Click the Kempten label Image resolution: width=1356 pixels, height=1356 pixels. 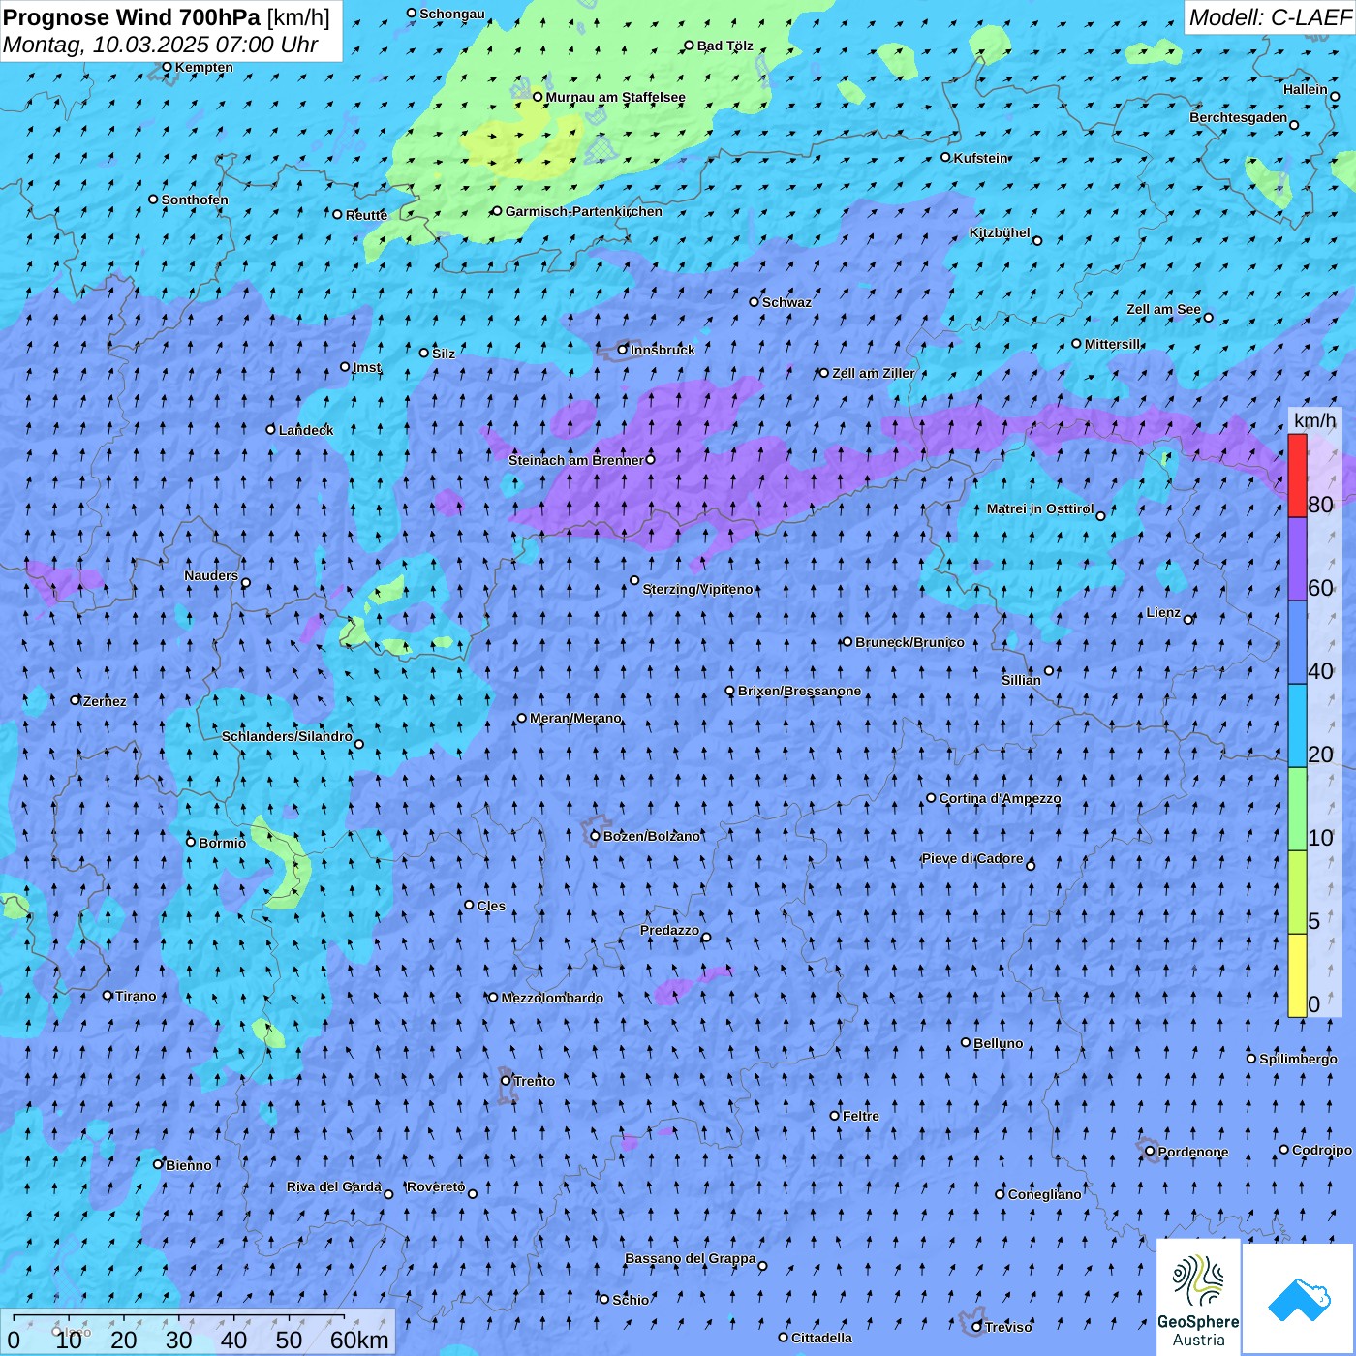coord(204,67)
